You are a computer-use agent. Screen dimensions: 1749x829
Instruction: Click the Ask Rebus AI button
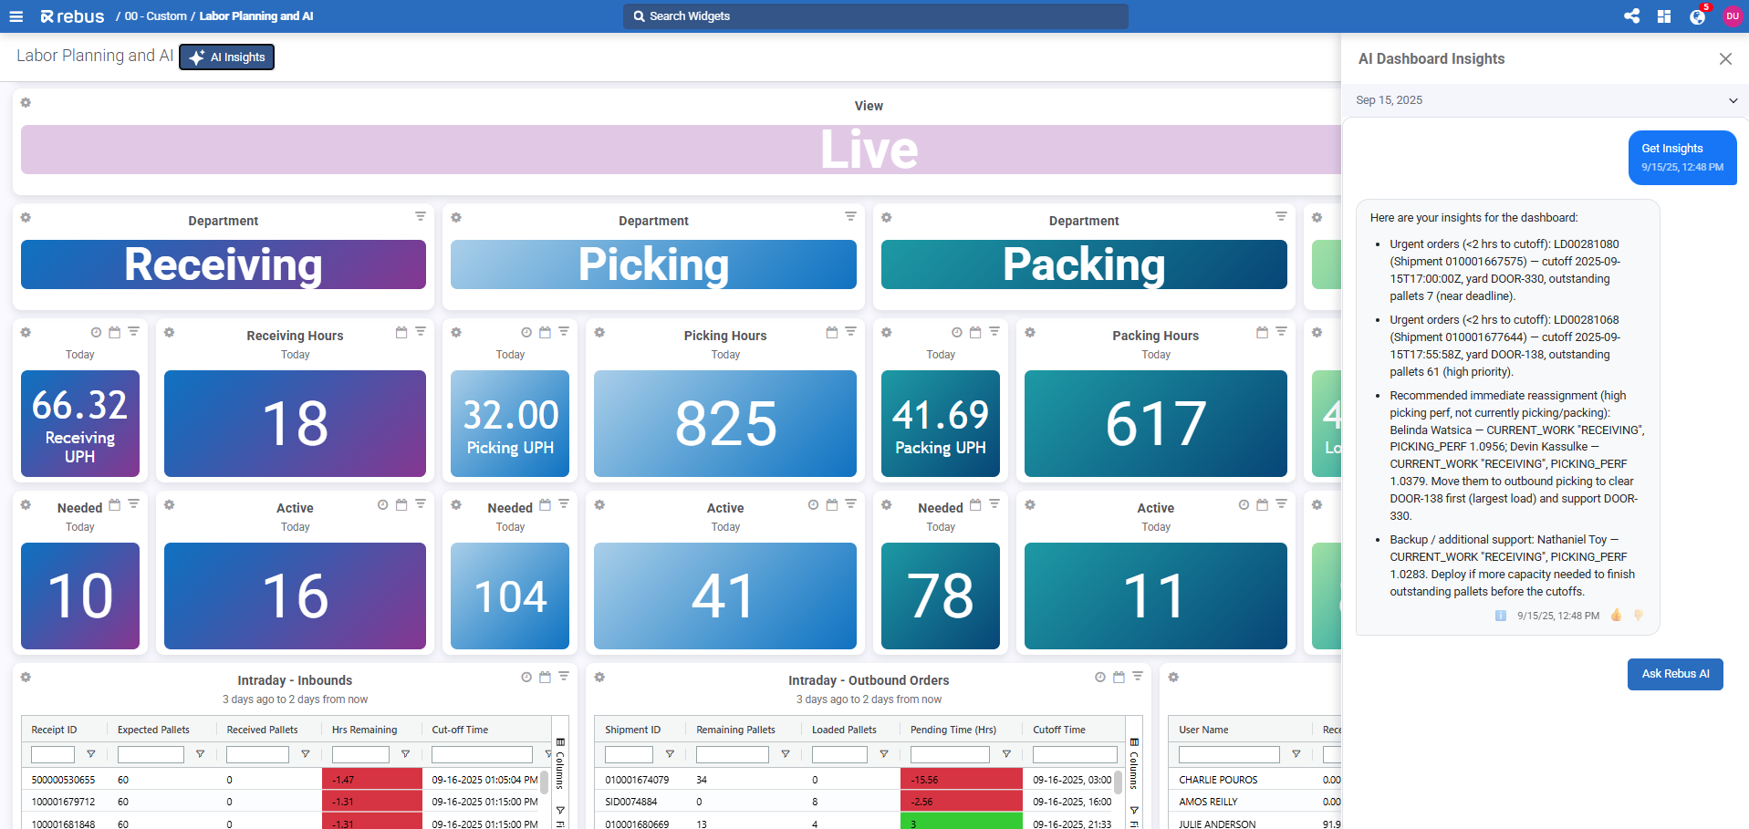tap(1674, 674)
